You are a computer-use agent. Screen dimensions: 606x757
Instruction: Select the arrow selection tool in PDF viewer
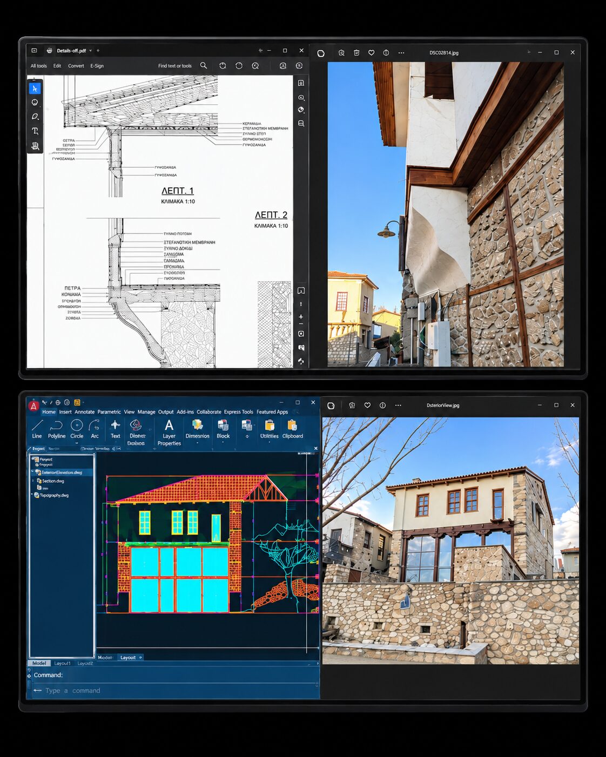pyautogui.click(x=35, y=88)
